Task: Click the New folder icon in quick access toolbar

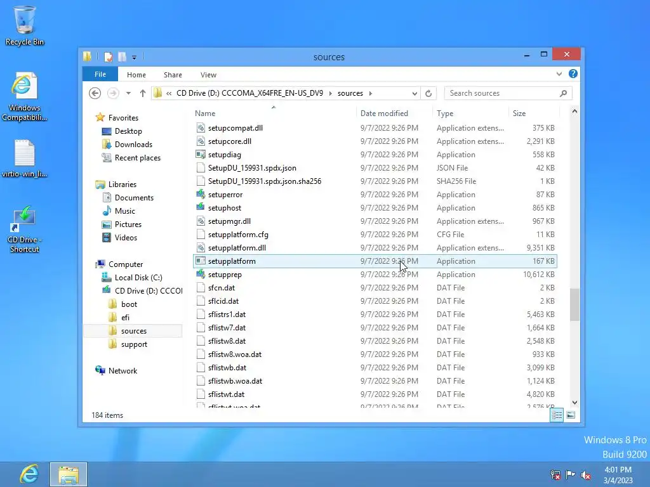Action: click(x=123, y=56)
